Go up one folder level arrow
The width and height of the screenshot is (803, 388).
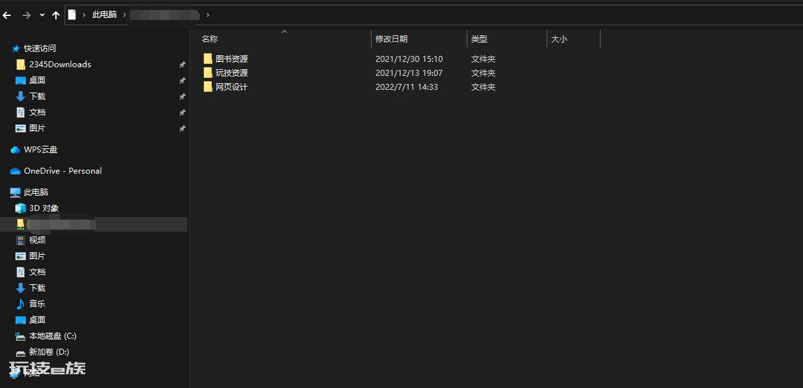(x=56, y=15)
